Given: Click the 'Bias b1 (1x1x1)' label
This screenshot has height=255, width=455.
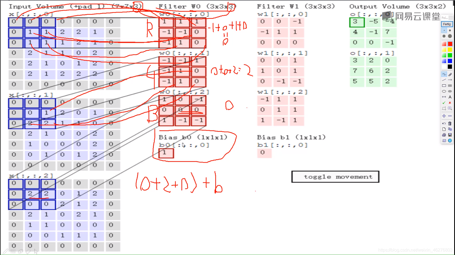Looking at the screenshot, I should [291, 137].
